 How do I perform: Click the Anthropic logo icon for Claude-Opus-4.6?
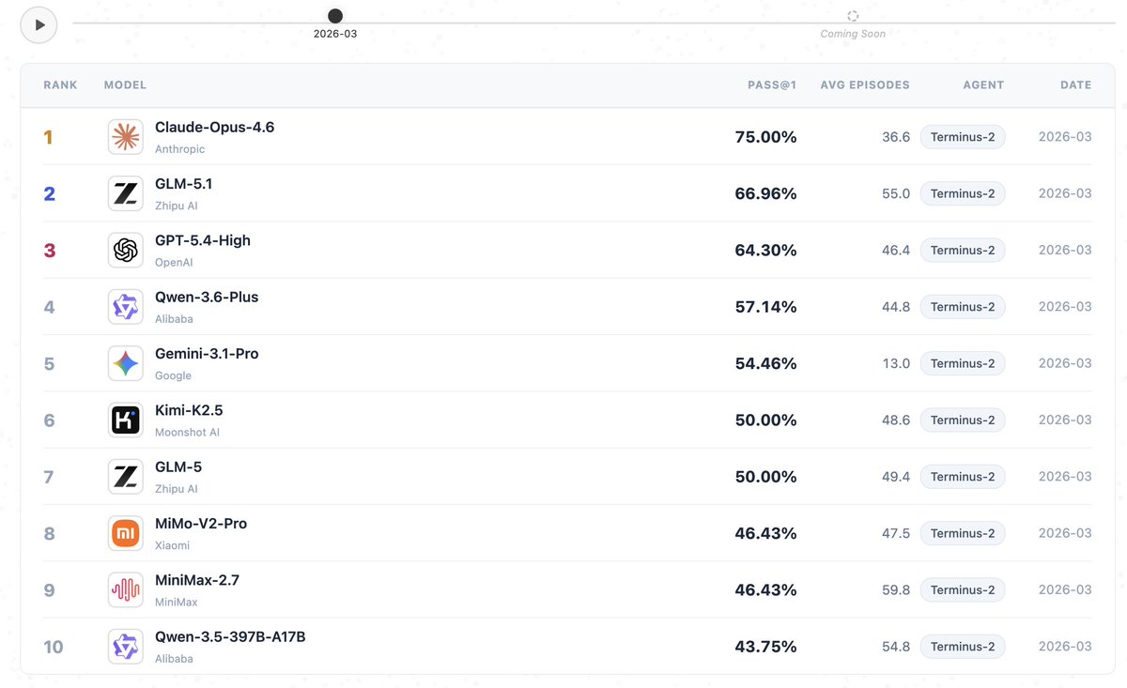126,137
